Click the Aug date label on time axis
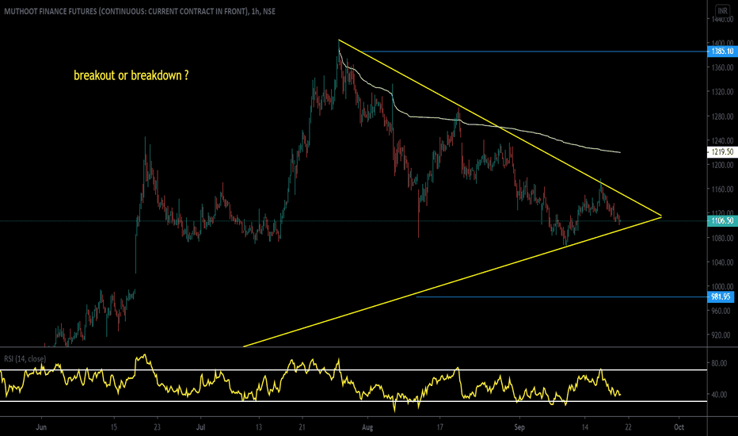 (367, 427)
